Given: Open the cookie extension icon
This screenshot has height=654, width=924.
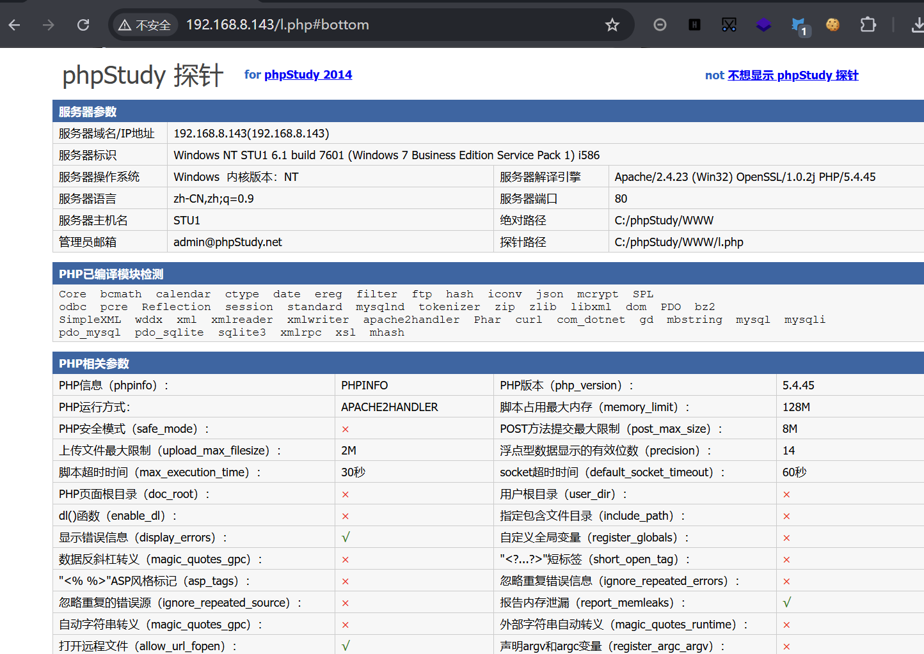Looking at the screenshot, I should (x=832, y=25).
